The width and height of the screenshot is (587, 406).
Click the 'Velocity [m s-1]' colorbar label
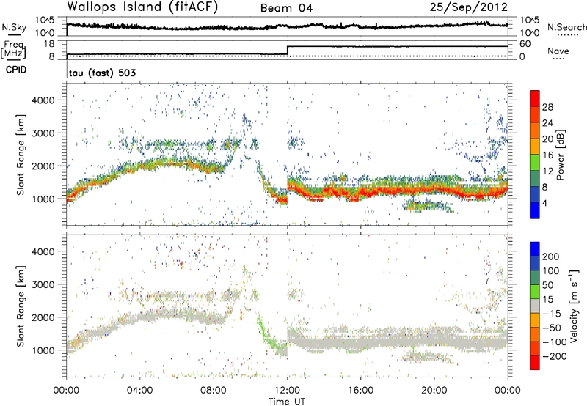coord(574,306)
